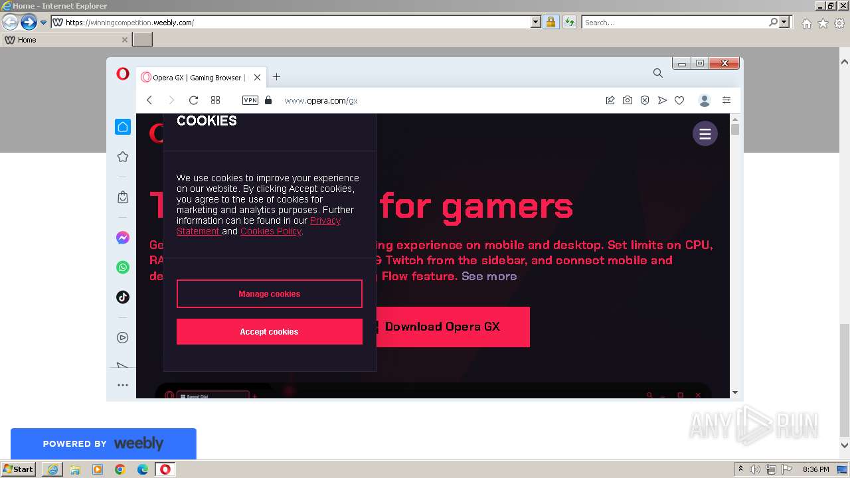Image resolution: width=850 pixels, height=478 pixels.
Task: Open the IE Home icon
Action: [806, 23]
